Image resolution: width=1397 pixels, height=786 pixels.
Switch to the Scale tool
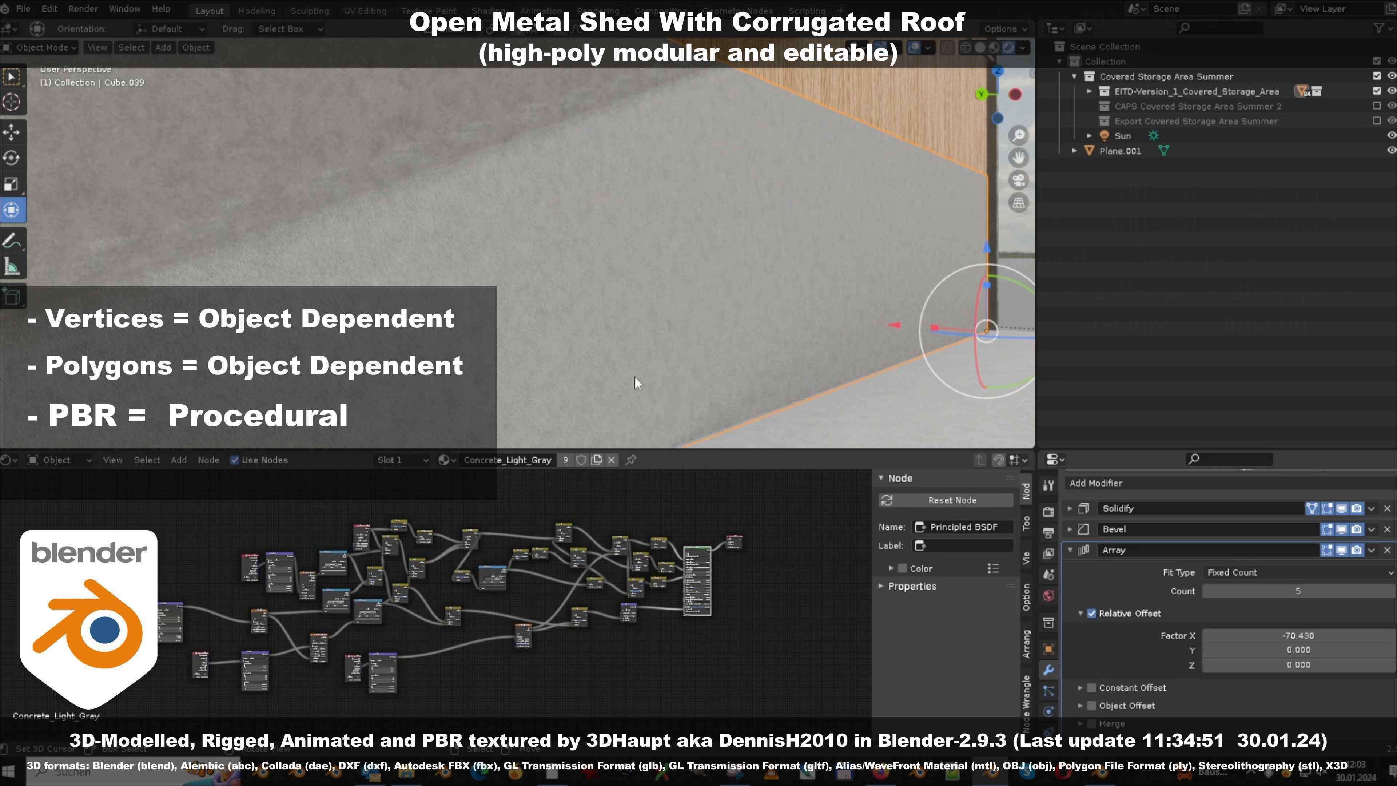pos(12,184)
